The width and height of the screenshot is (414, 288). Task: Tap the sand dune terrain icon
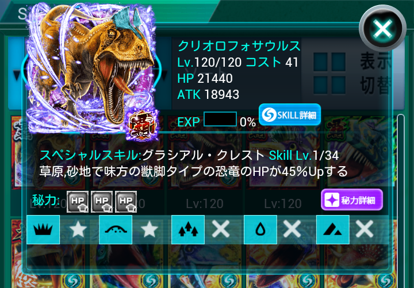pyautogui.click(x=116, y=229)
